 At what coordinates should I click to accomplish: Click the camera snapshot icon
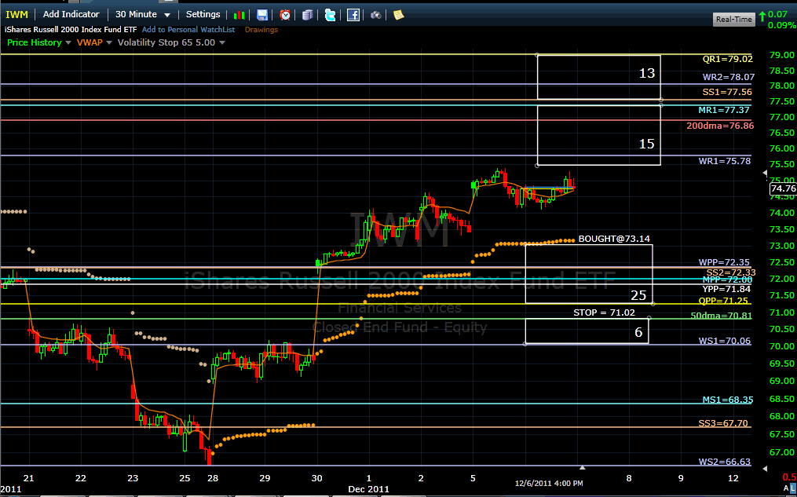pos(375,15)
